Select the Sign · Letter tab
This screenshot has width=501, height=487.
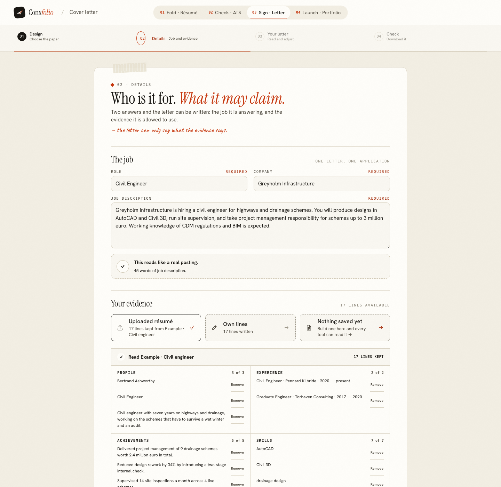269,13
